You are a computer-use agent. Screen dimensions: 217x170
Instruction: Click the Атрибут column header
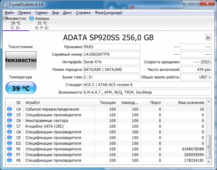click(x=59, y=103)
